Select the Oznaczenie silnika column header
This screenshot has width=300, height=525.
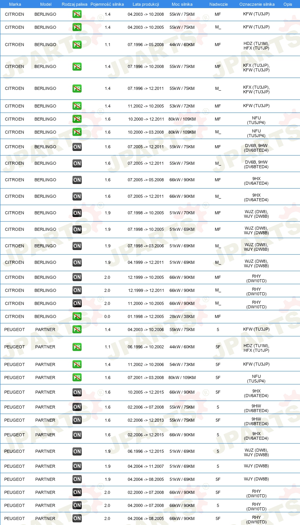pos(257,4)
